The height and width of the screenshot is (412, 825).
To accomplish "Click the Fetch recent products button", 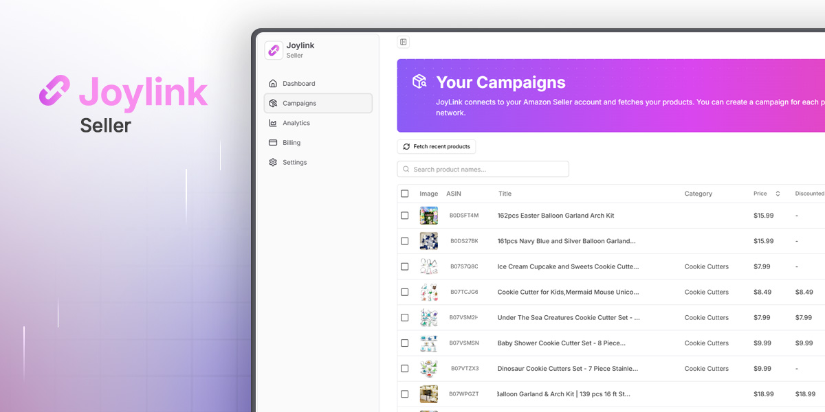I will click(436, 146).
